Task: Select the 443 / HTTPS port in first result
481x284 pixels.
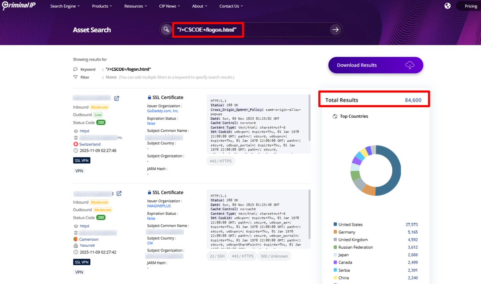Action: pos(221,161)
